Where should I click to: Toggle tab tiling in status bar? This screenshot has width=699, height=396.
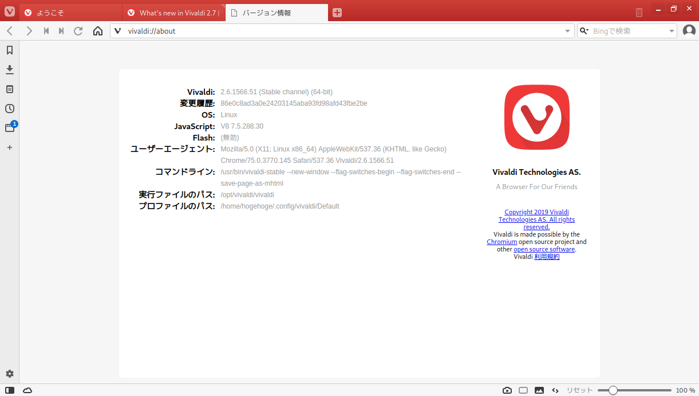(x=523, y=390)
